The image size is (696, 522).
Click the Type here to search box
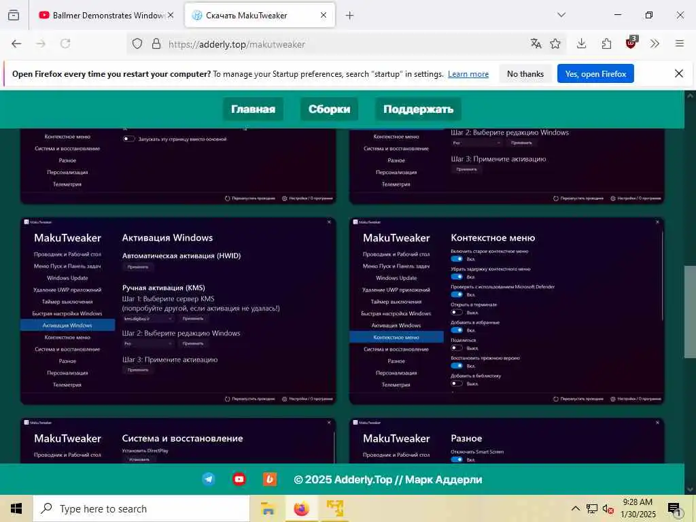[x=141, y=508]
